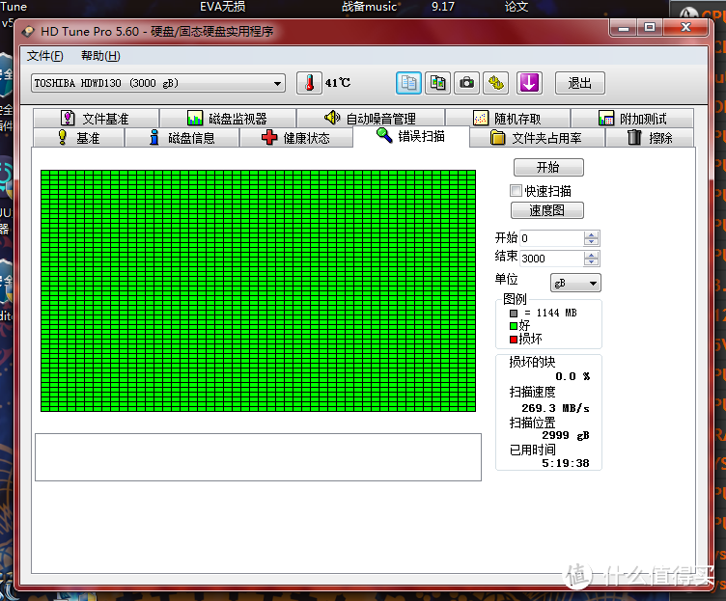726x601 pixels.
Task: Click the red 损坏 legend swatch
Action: (514, 340)
